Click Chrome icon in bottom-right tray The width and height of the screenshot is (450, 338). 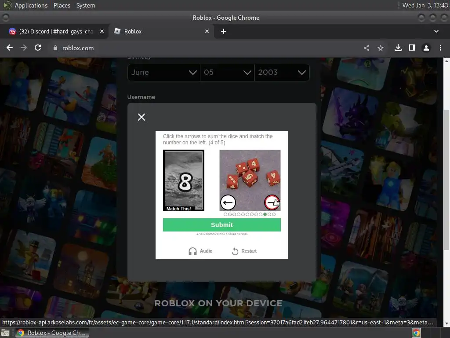tap(417, 333)
